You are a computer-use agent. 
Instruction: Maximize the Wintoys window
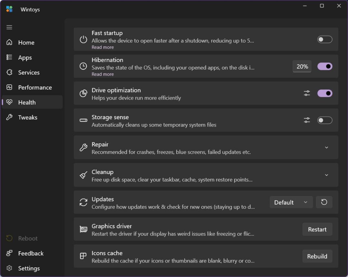(x=322, y=6)
